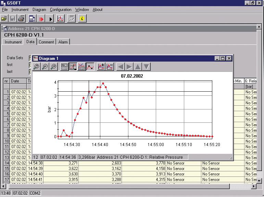264x197 pixels.
Task: Click the 14:54:36 status field in Diagram 1
Action: click(68, 157)
